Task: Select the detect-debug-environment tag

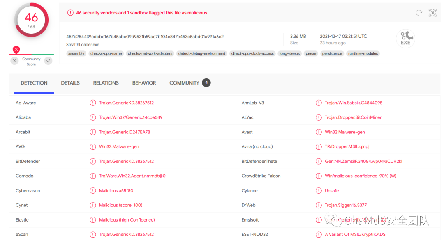Action: 202,53
